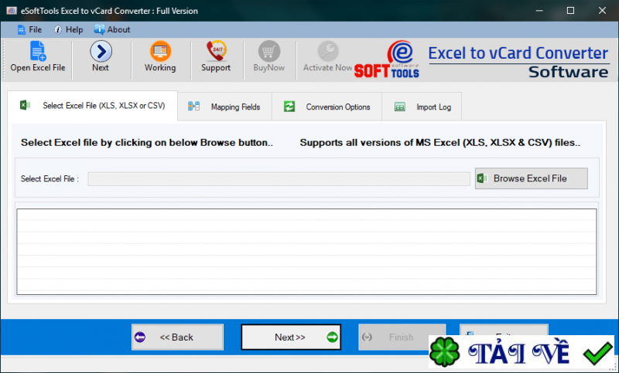Screen dimensions: 619x373
Task: Click the empty file preview list area
Action: point(306,252)
